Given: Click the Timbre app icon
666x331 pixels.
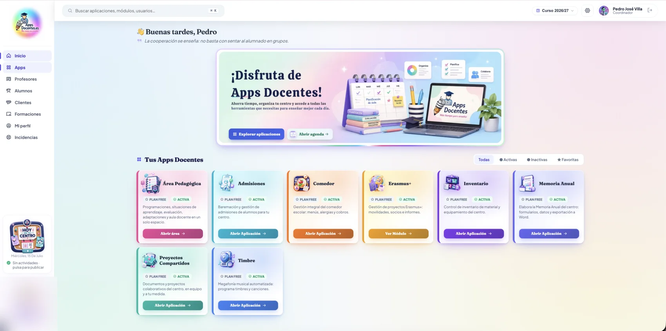Looking at the screenshot, I should [226, 259].
